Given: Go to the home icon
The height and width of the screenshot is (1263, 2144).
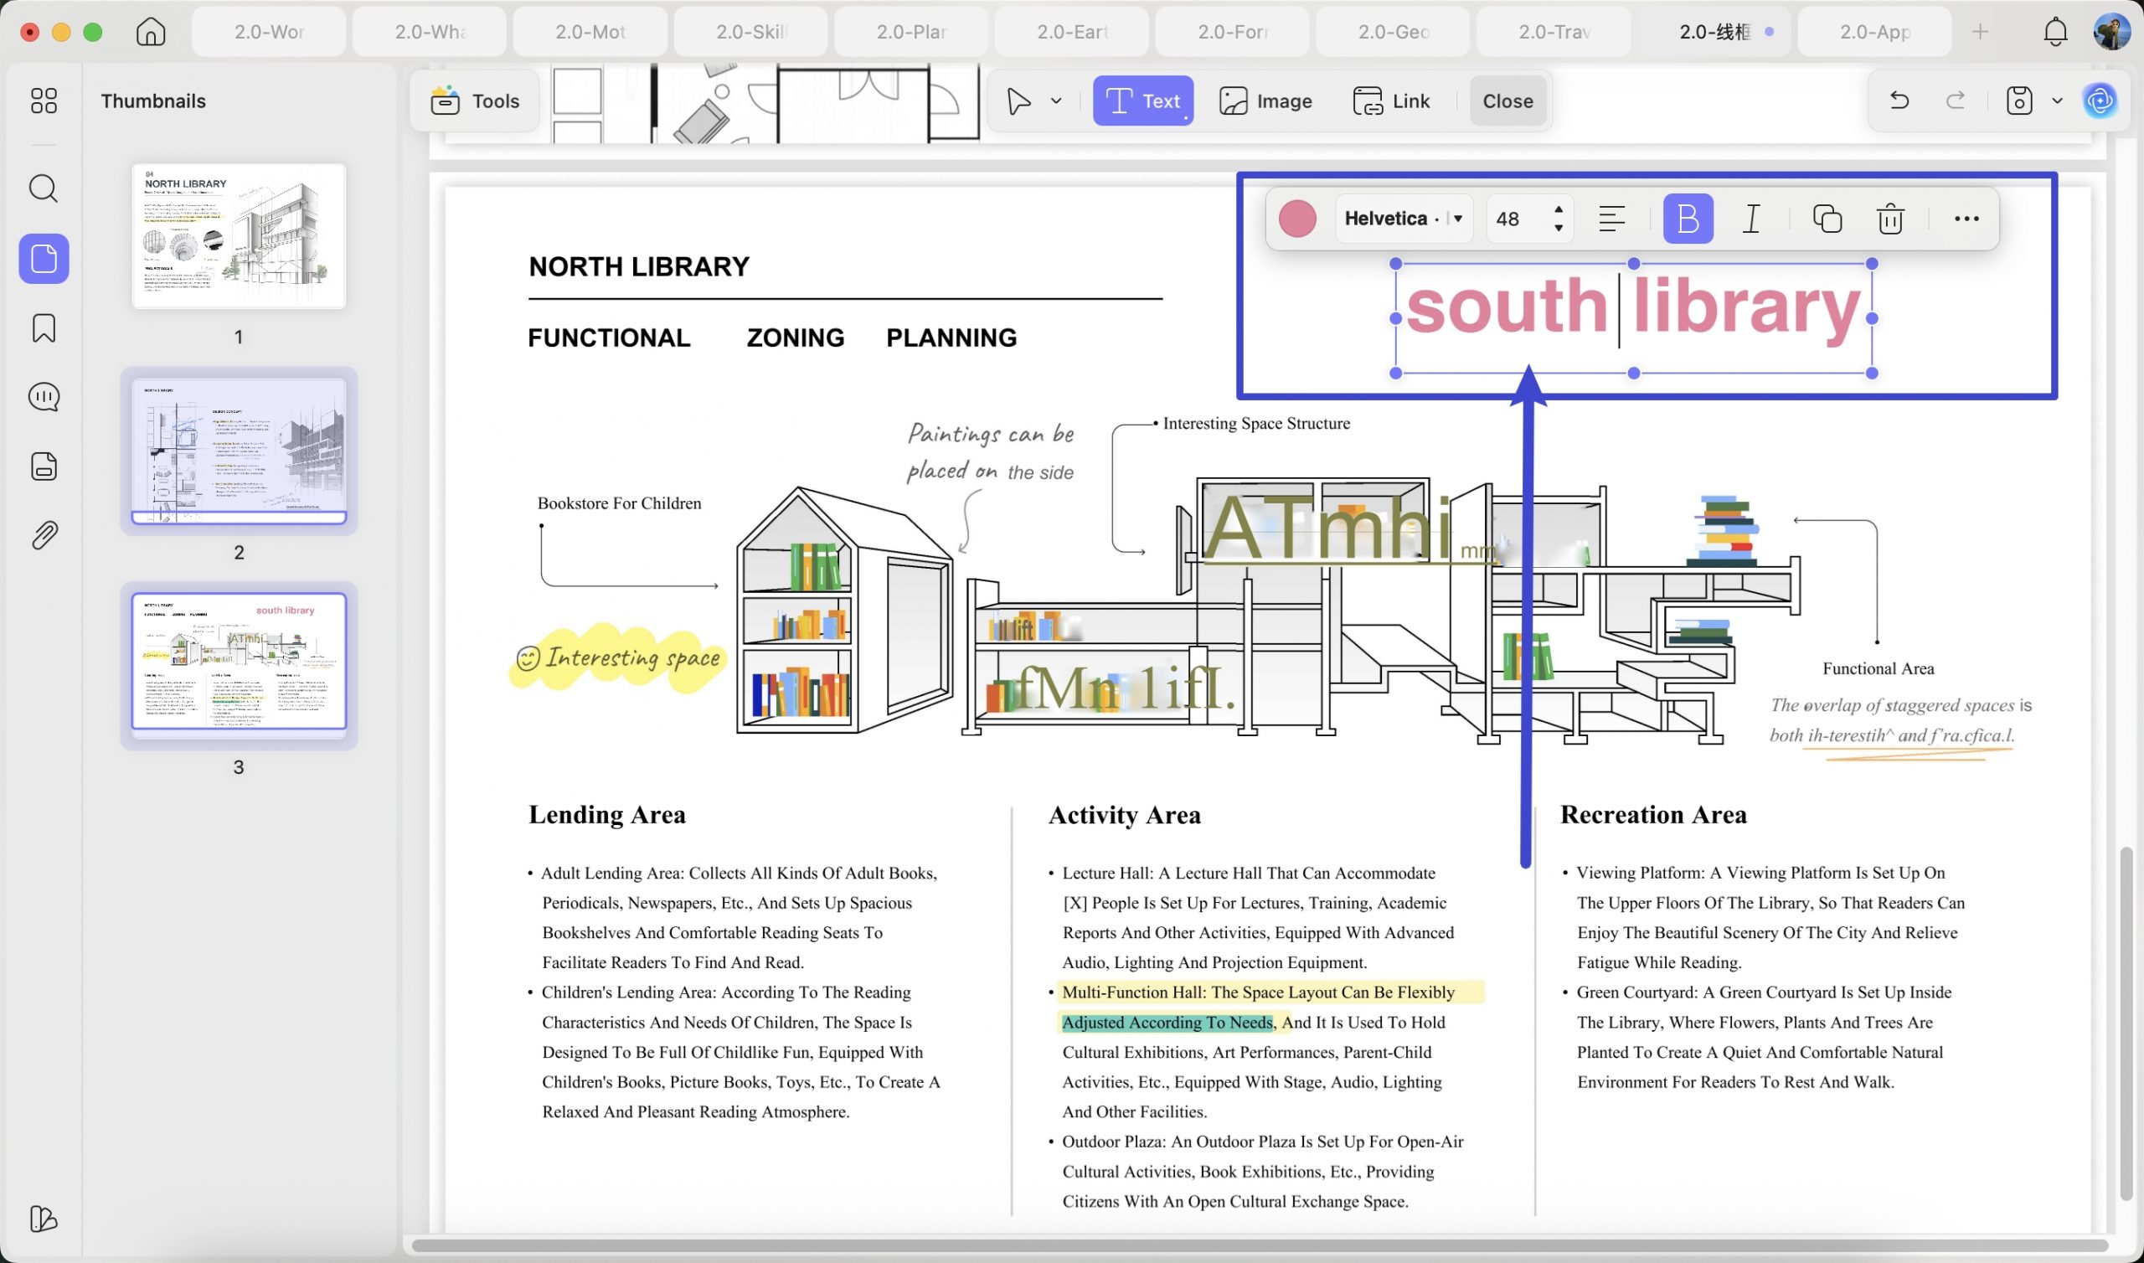Looking at the screenshot, I should [x=151, y=32].
